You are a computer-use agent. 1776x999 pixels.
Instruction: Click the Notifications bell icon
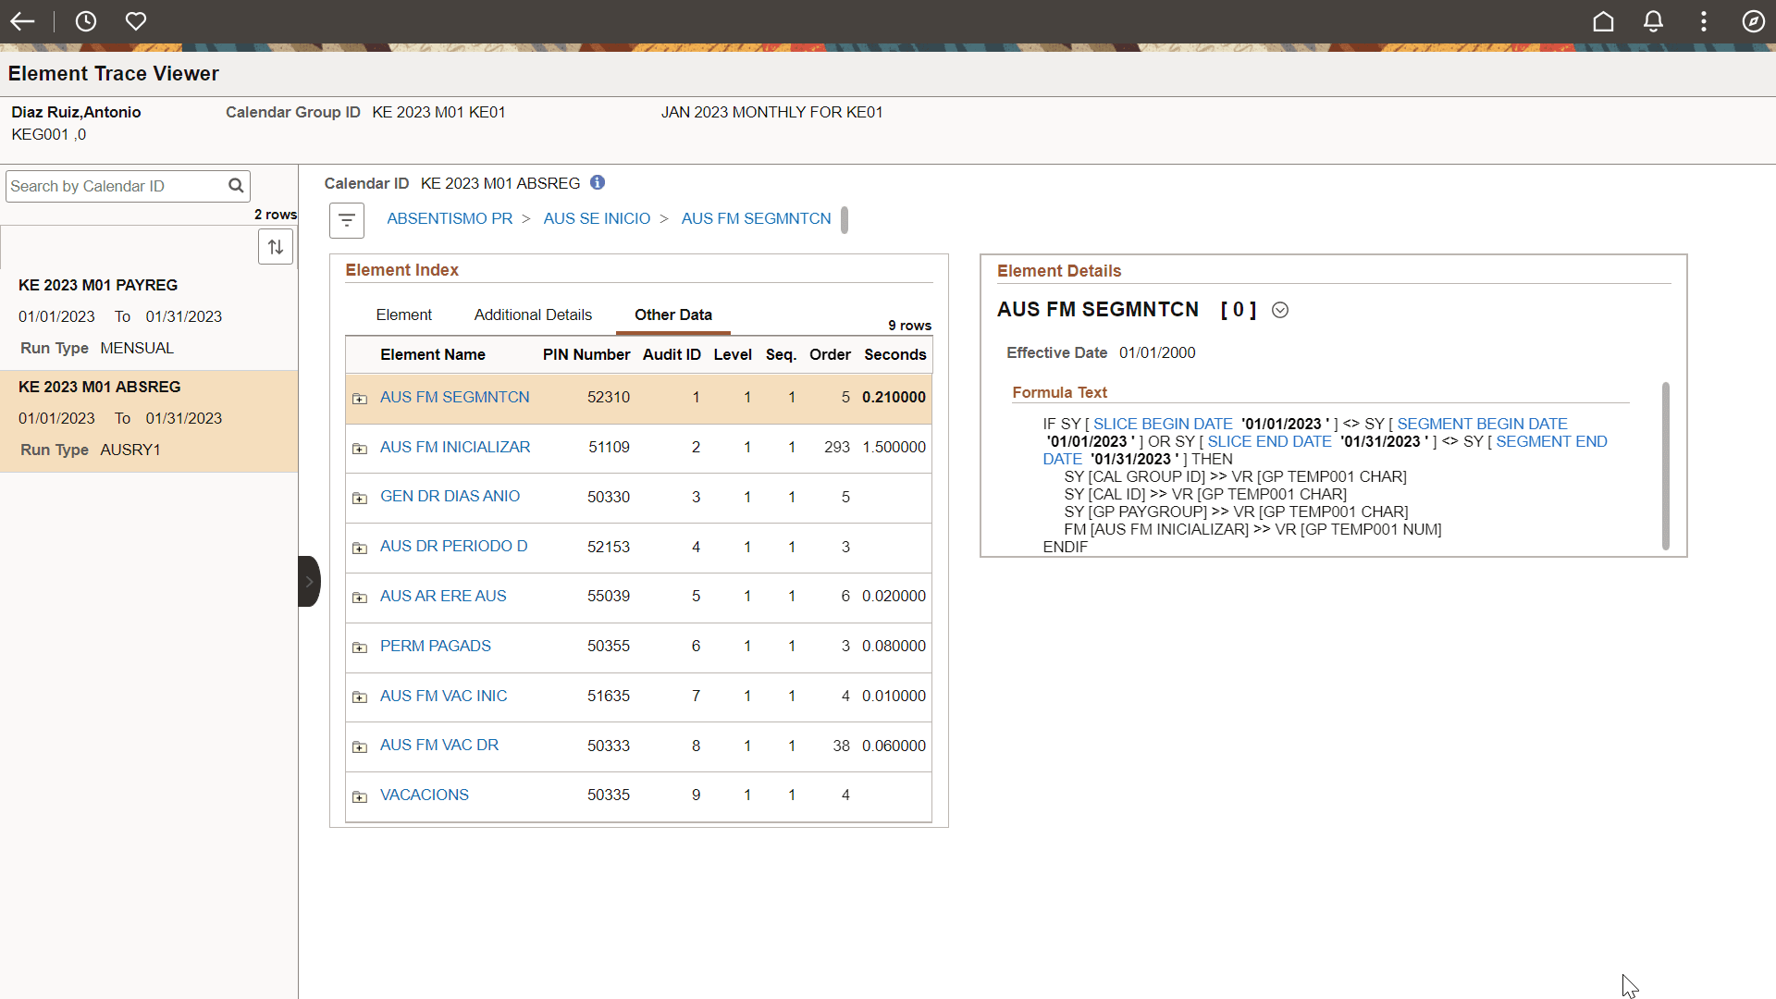pyautogui.click(x=1653, y=20)
